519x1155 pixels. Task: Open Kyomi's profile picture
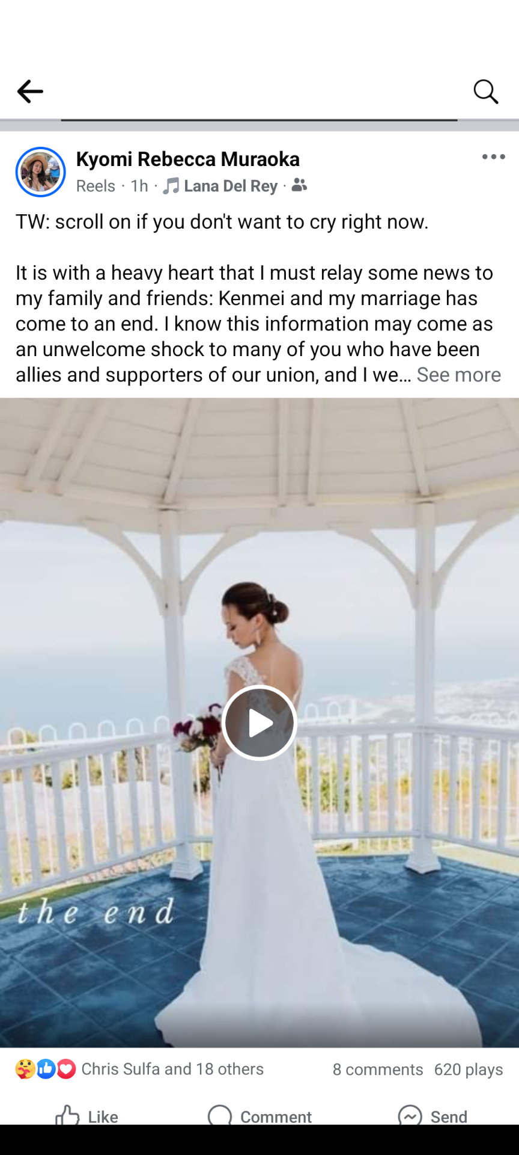[x=40, y=172]
